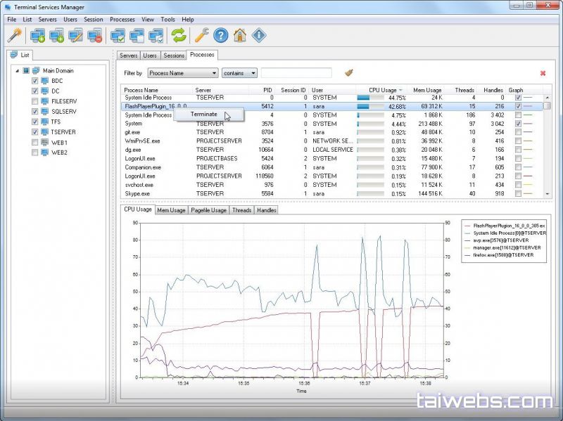Sort by the CPU Usage column header

pos(384,90)
